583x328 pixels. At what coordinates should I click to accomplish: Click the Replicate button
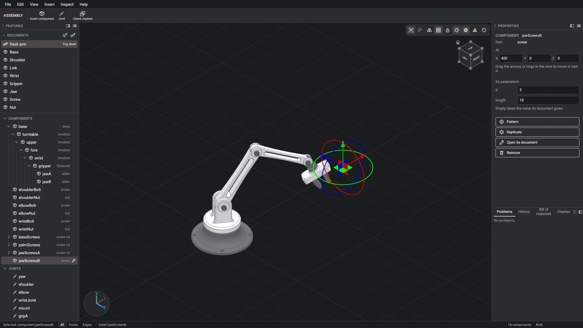click(x=537, y=132)
